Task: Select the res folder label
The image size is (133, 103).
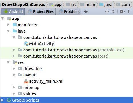Action: point(21,62)
